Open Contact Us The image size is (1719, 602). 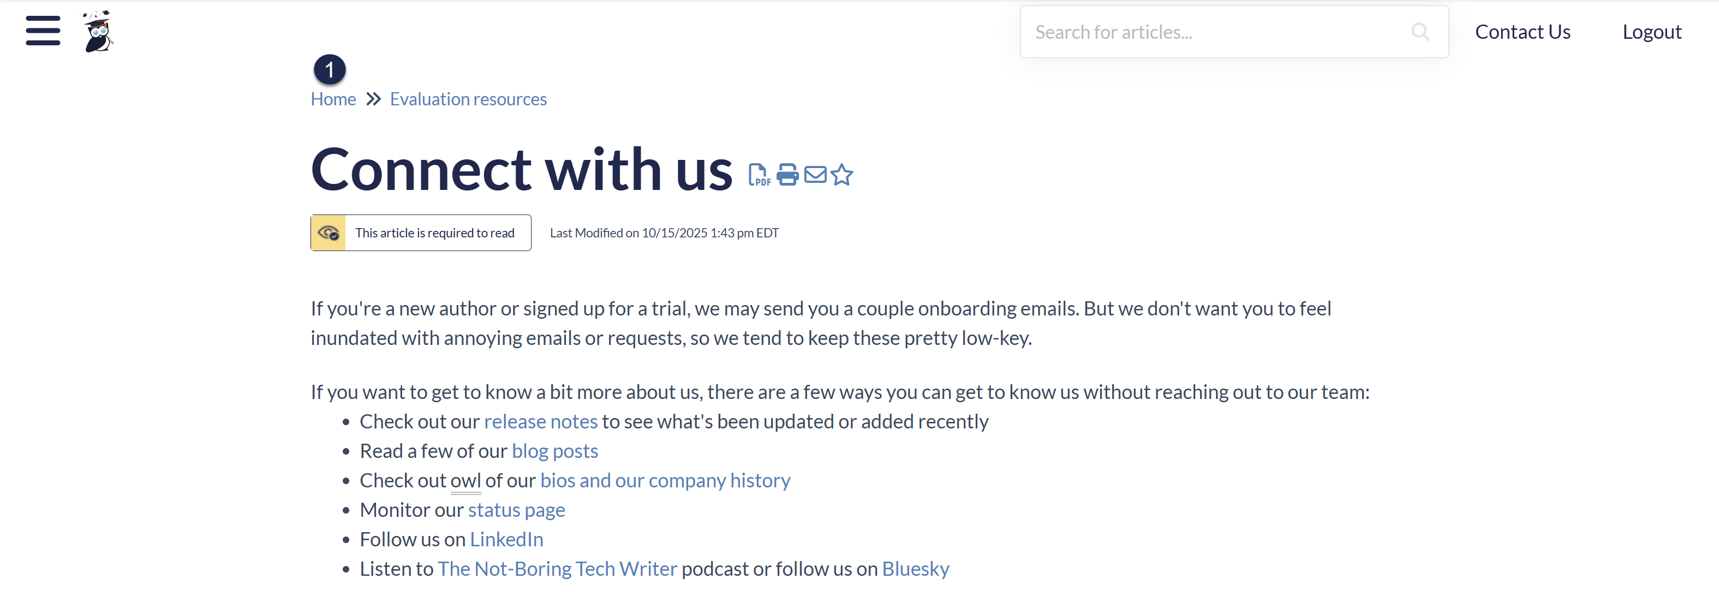pyautogui.click(x=1522, y=32)
